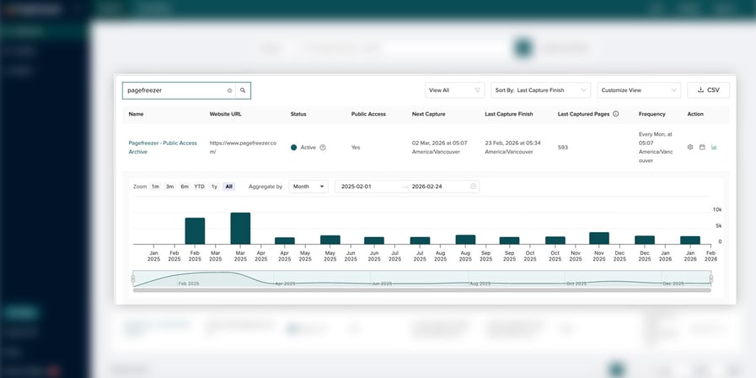The height and width of the screenshot is (378, 756).
Task: Open the archive settings gear icon
Action: [690, 147]
